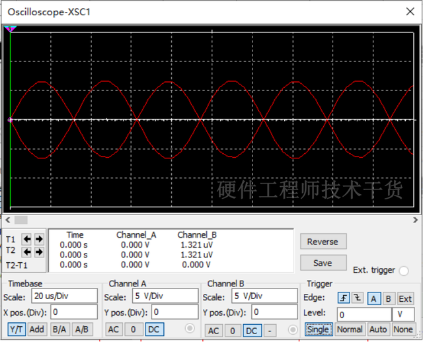423x342 pixels.
Task: Switch display mode to A/B
Action: click(x=82, y=329)
